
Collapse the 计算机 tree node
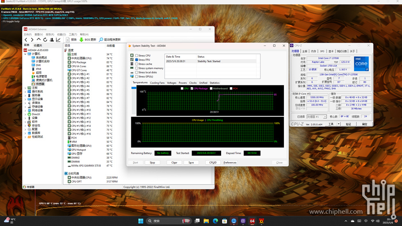[x=25, y=54]
